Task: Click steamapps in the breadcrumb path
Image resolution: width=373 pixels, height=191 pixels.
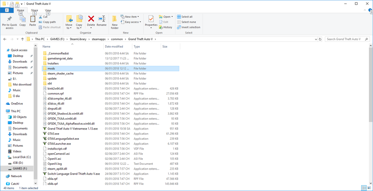Action: (x=98, y=39)
